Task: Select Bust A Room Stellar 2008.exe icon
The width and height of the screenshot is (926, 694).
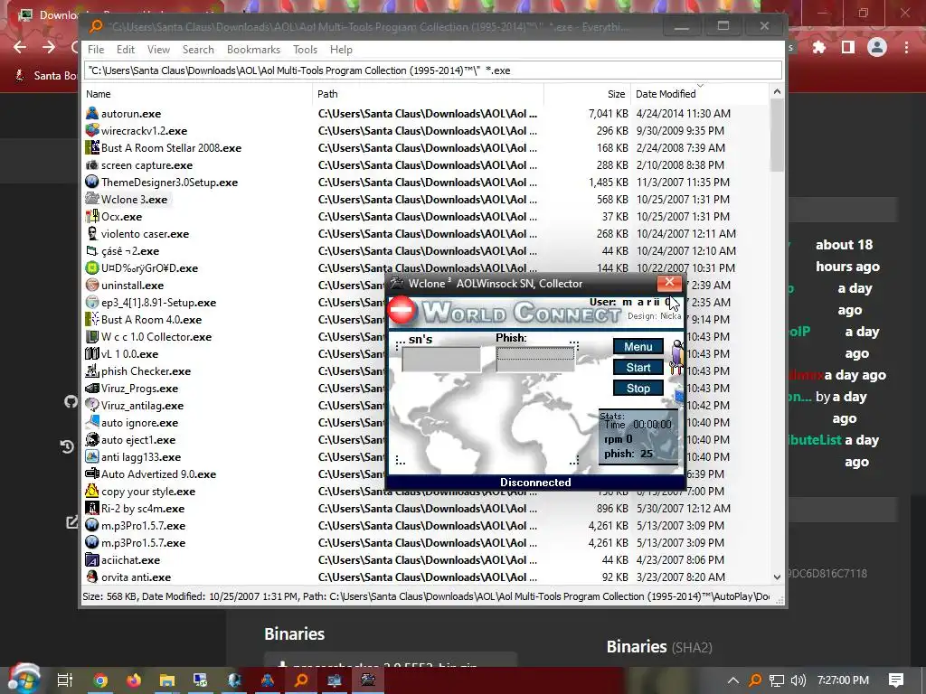Action: point(91,147)
